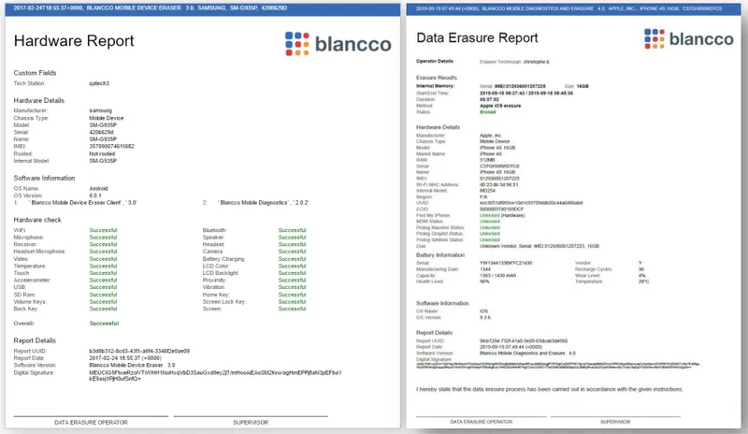Click the Bluetooth check Successful result
Viewport: 748px width, 434px height.
coord(293,230)
